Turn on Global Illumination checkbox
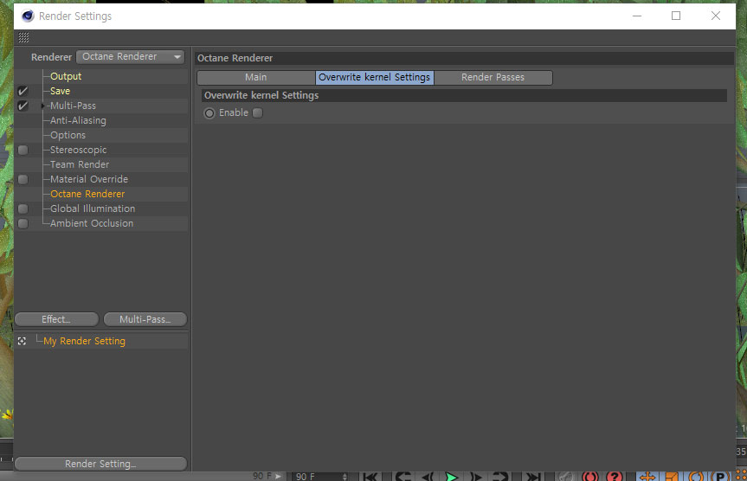 (23, 208)
